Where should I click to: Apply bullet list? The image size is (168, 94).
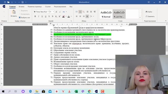coord(77,12)
